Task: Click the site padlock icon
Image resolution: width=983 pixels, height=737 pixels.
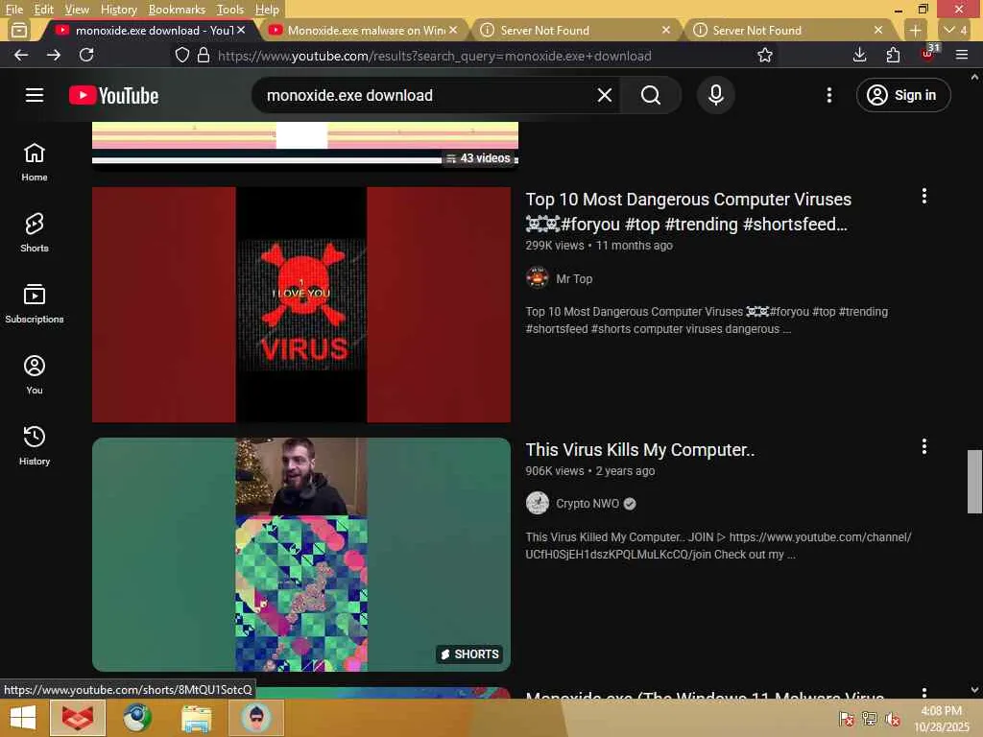Action: [204, 55]
